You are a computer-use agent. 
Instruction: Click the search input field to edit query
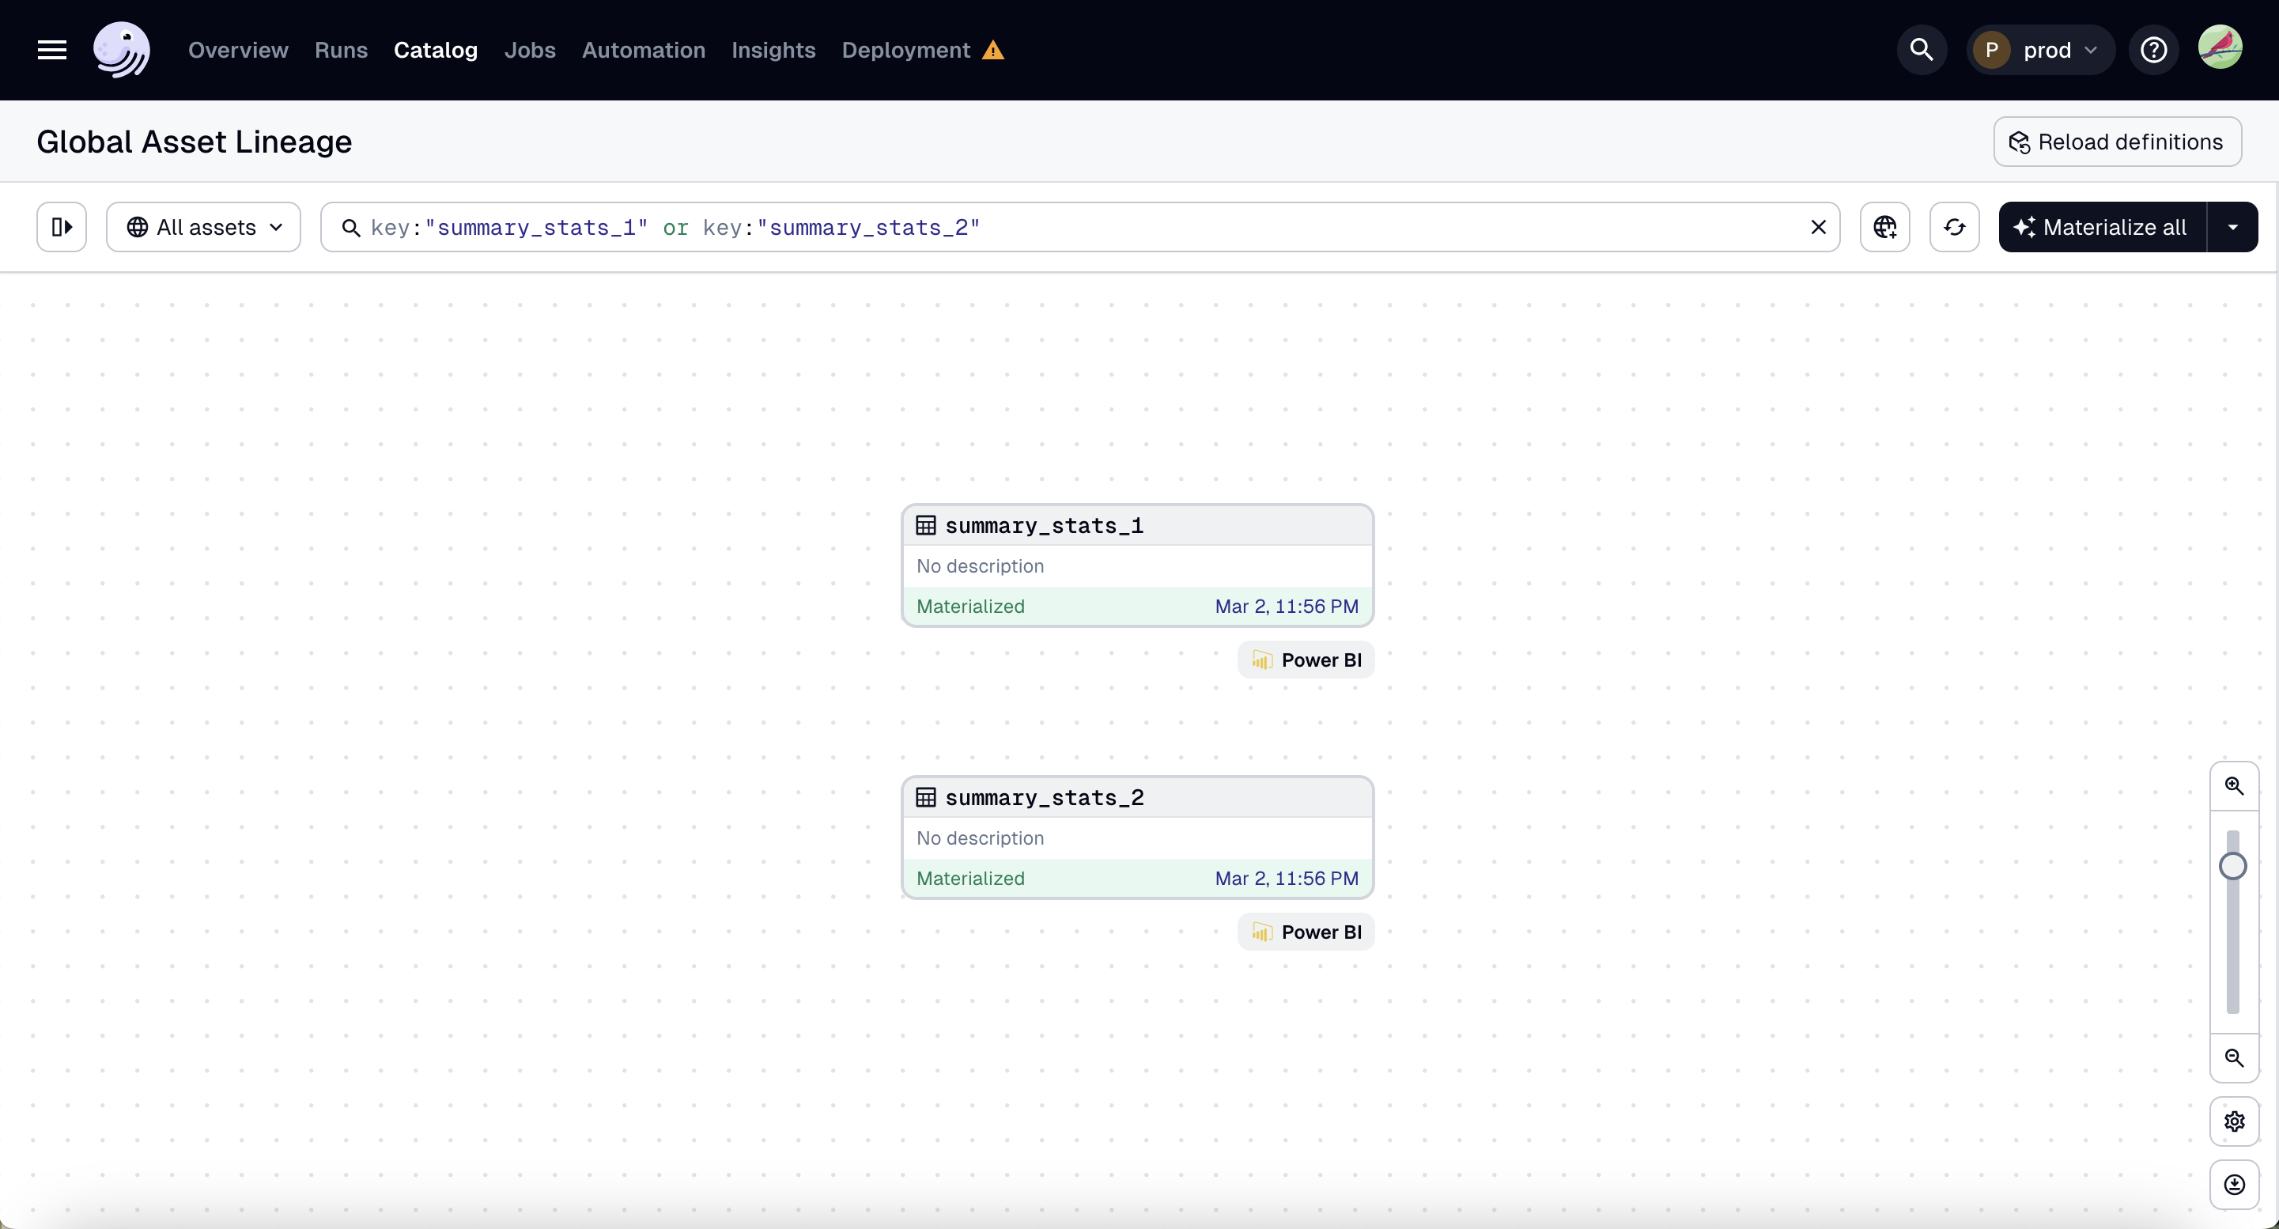click(x=1079, y=225)
